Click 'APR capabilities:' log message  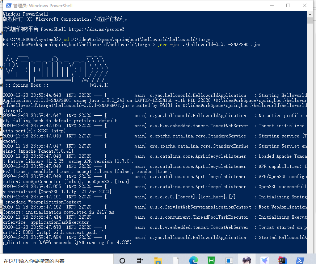pos(280,166)
